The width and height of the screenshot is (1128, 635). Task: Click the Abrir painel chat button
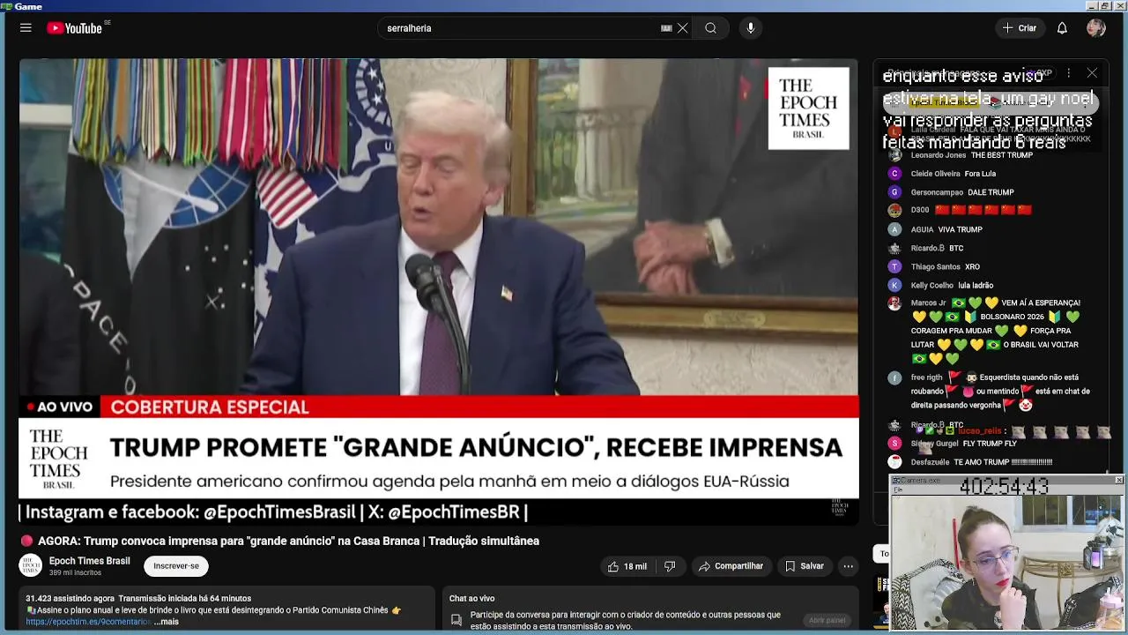click(x=827, y=620)
